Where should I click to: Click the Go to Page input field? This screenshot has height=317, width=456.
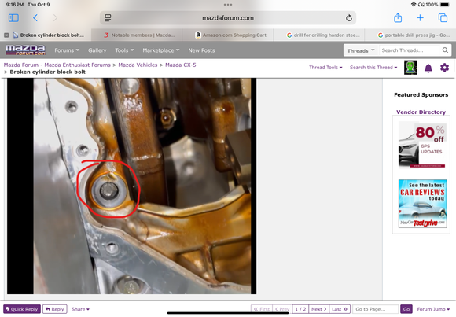click(x=375, y=309)
